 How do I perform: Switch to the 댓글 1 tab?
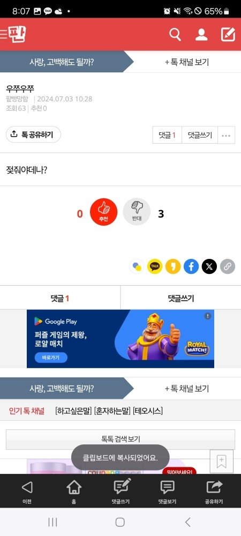(x=60, y=299)
